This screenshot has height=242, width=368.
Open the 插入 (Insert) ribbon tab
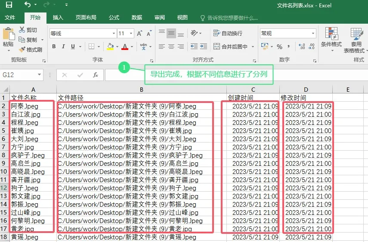pyautogui.click(x=58, y=18)
